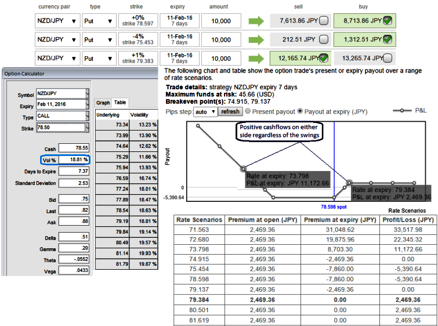
Task: Uncheck the sell 12,165.74 JPY checkbox
Action: (323, 58)
